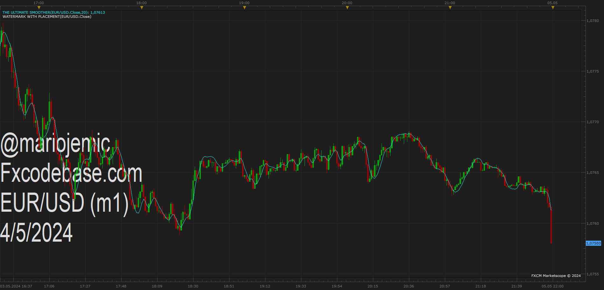The width and height of the screenshot is (604, 290).
Task: Click time axis label 19:54
Action: point(337,286)
